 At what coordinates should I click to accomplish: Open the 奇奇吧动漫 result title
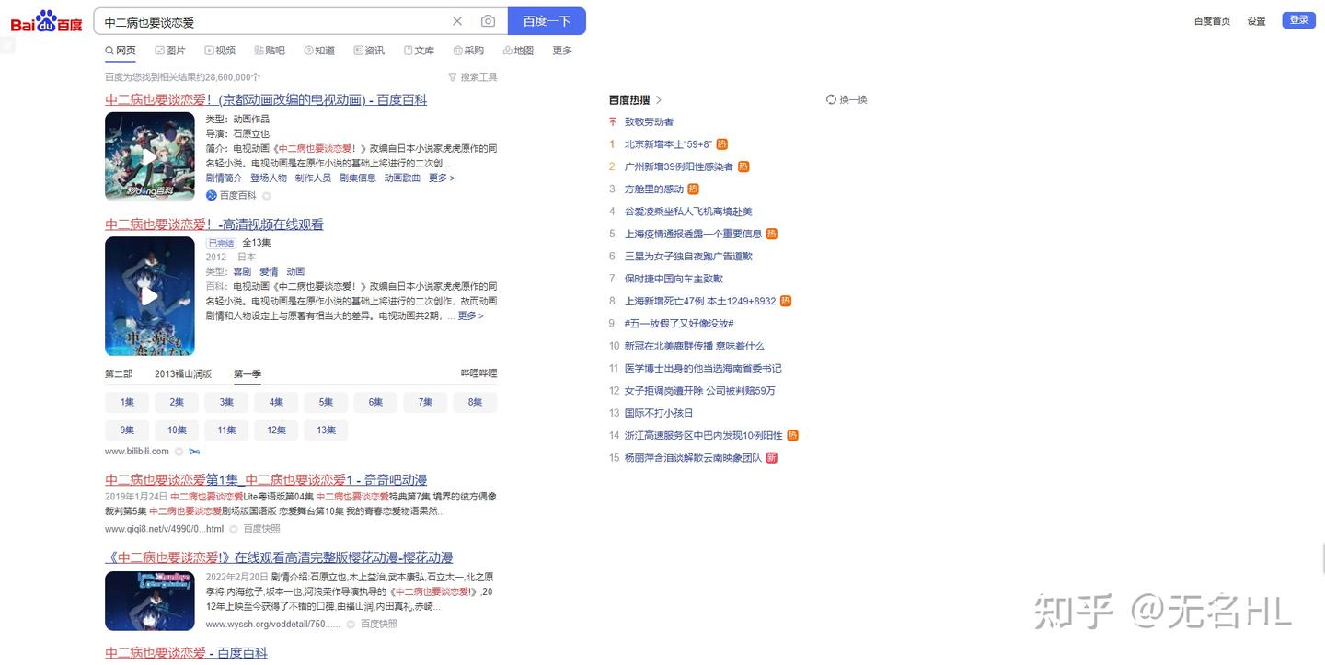[266, 480]
